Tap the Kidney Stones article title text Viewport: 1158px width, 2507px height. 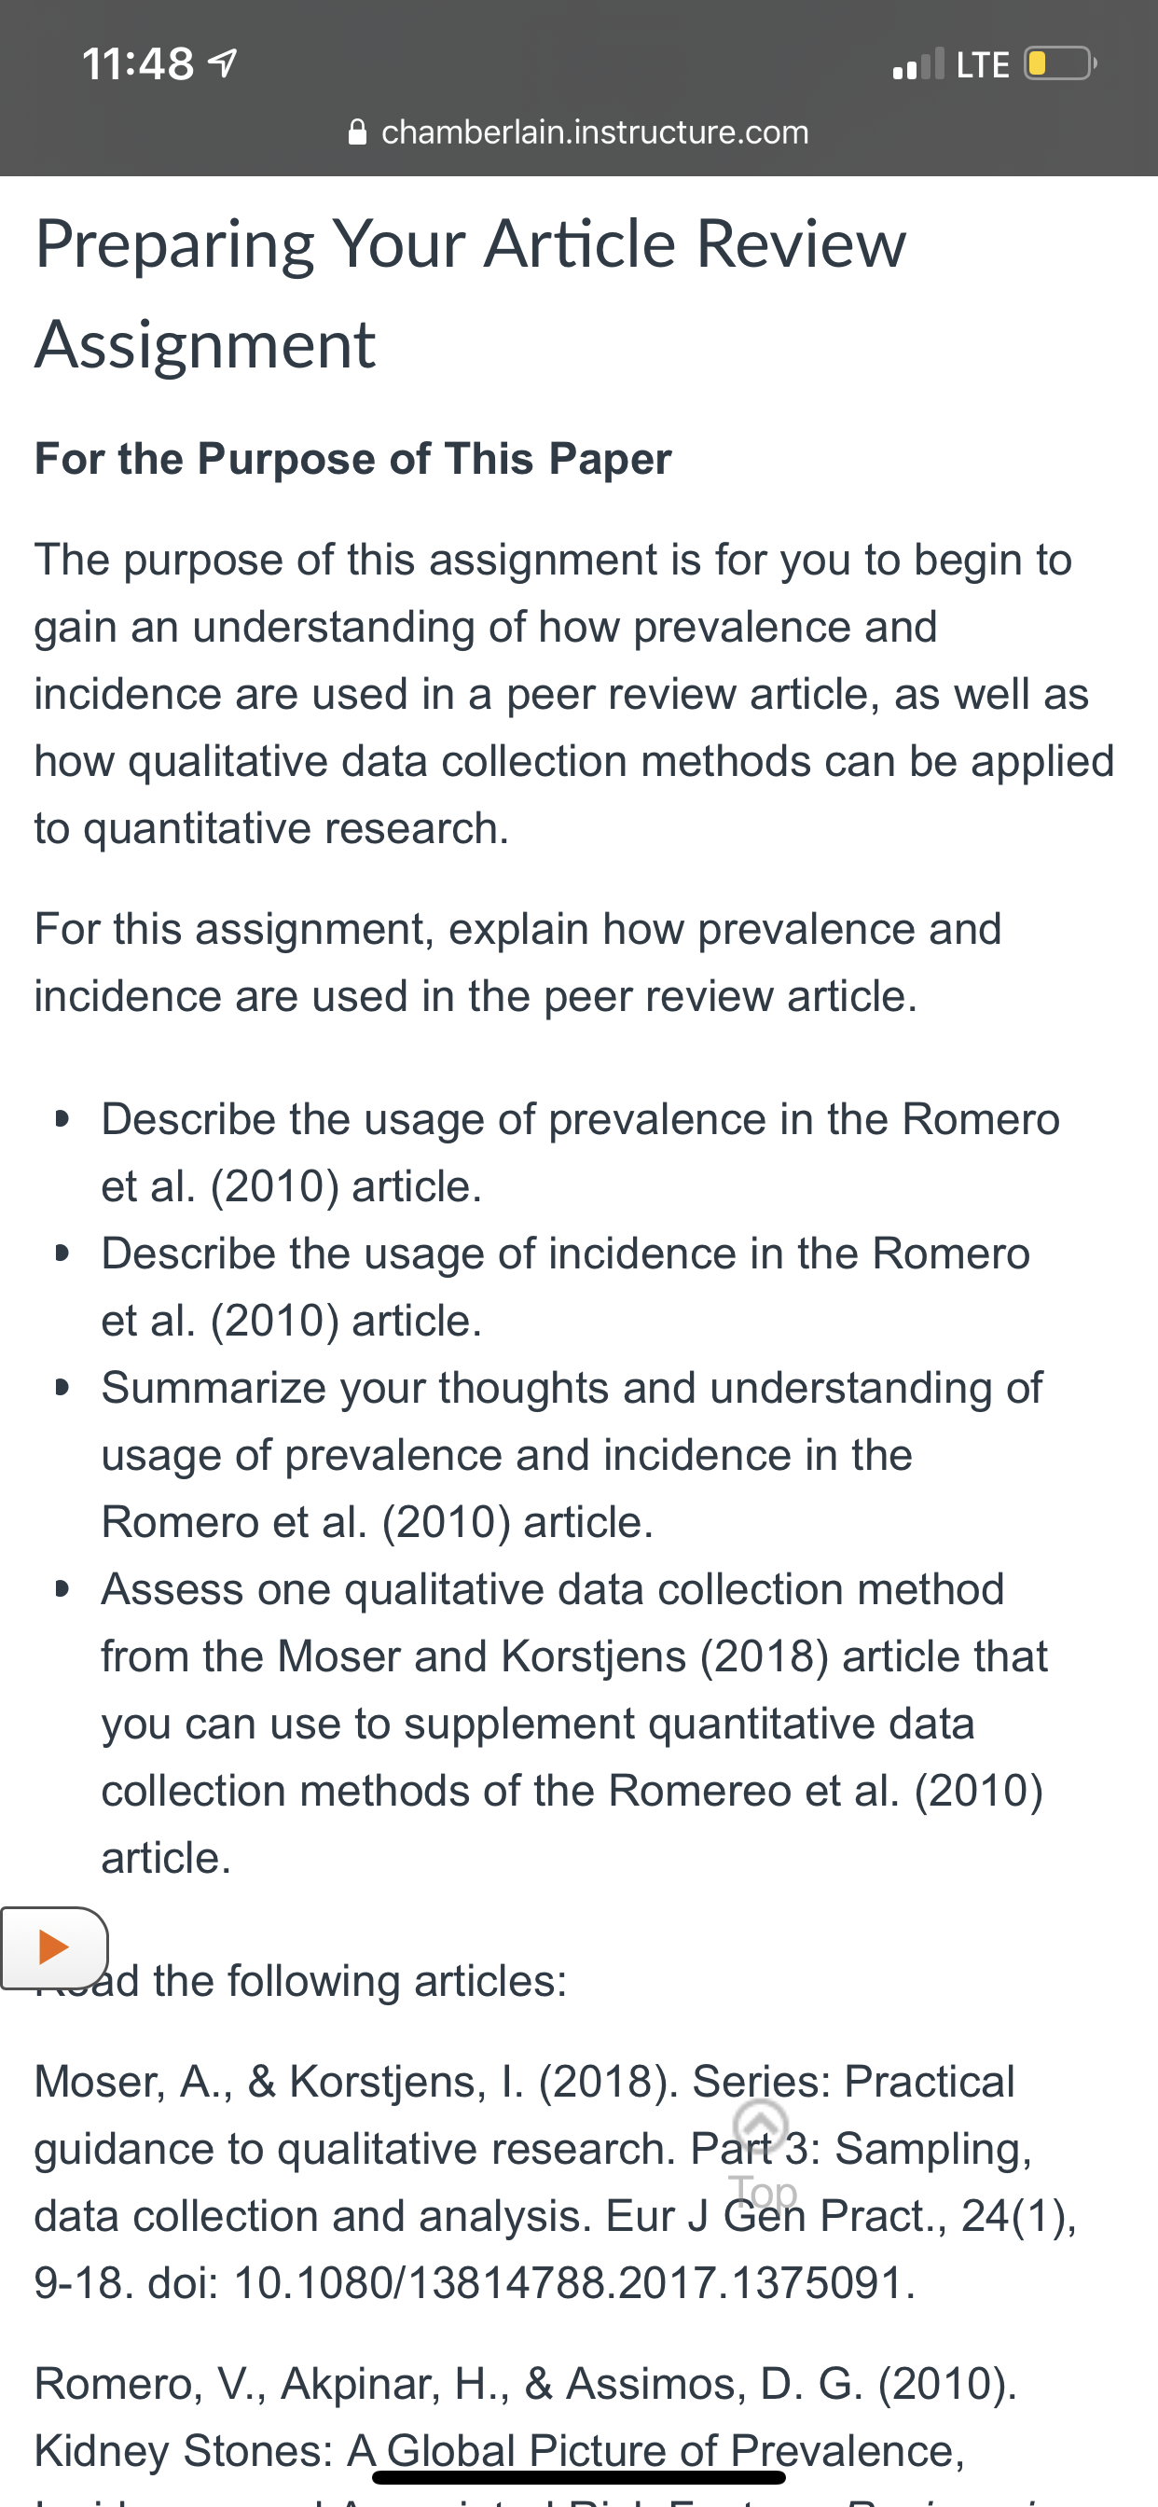pyautogui.click(x=499, y=2450)
